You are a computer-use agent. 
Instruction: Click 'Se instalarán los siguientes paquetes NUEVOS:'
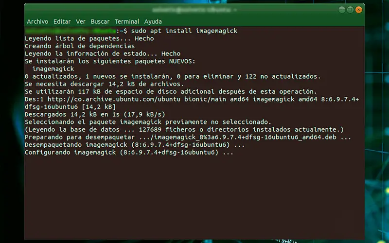(110, 61)
